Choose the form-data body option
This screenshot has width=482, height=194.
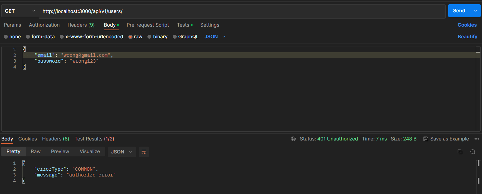pyautogui.click(x=40, y=36)
